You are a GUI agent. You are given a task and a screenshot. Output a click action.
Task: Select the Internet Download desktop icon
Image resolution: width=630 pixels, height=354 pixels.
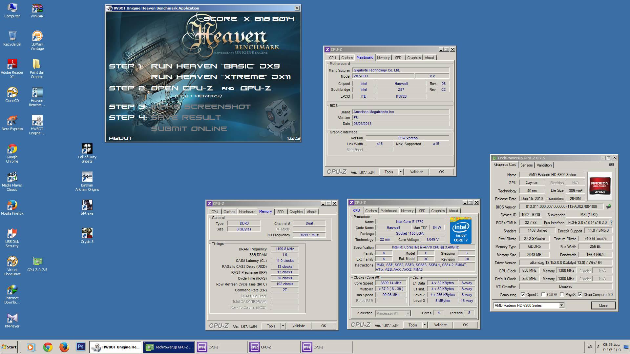tap(12, 294)
